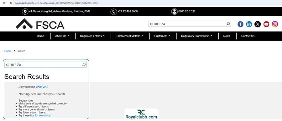Open the News menu item
The height and width of the screenshot is (121, 282).
coord(227,36)
